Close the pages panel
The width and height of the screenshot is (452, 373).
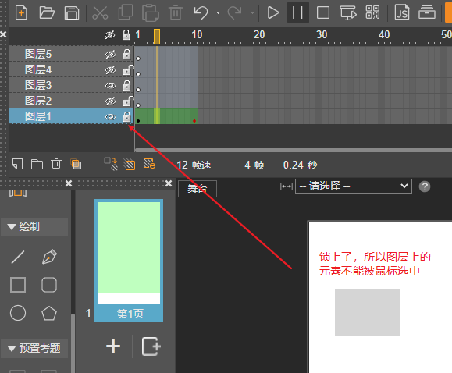coord(169,183)
